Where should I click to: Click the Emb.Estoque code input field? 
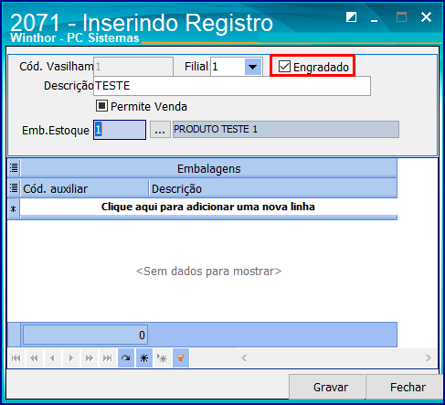point(120,130)
